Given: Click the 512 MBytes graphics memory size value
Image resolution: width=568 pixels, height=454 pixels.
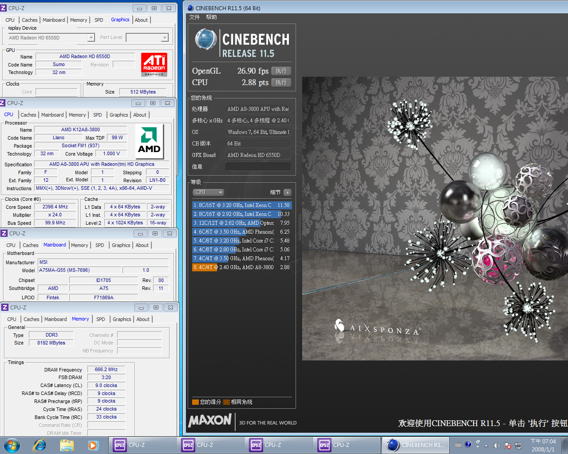Looking at the screenshot, I should click(143, 92).
